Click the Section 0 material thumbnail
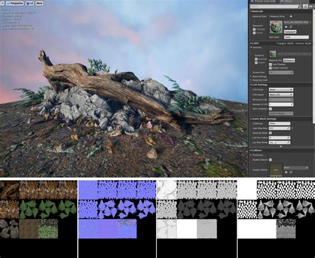315x258 pixels. tap(273, 54)
